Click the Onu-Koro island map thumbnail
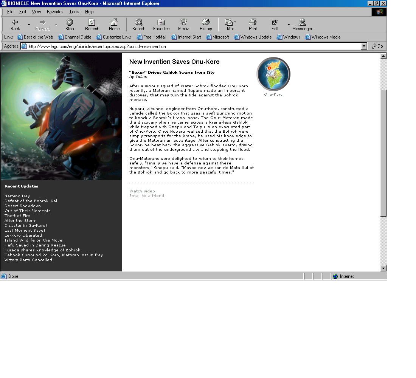Image resolution: width=416 pixels, height=378 pixels. click(x=273, y=74)
